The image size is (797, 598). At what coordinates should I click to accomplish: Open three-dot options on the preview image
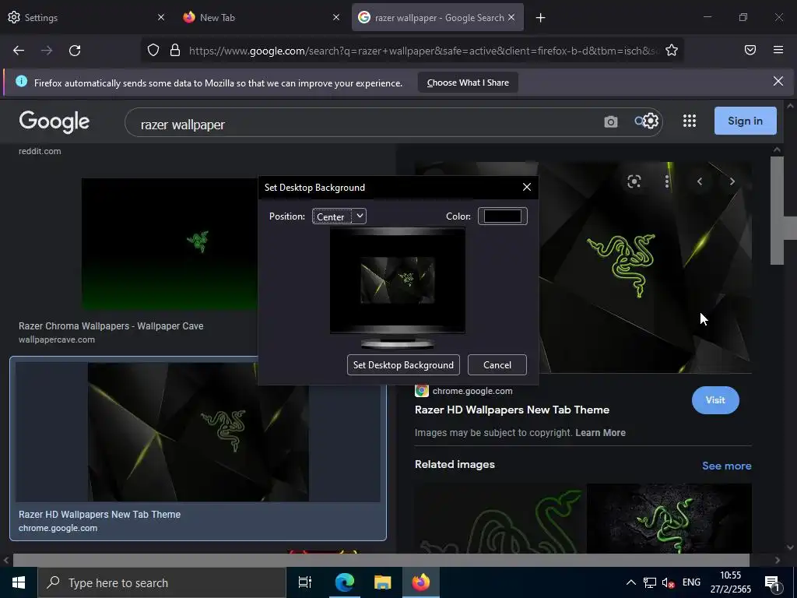click(x=667, y=181)
